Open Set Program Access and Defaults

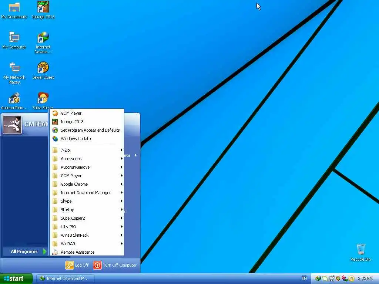click(x=87, y=130)
